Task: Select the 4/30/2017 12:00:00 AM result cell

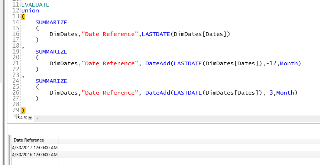Action: [35, 147]
